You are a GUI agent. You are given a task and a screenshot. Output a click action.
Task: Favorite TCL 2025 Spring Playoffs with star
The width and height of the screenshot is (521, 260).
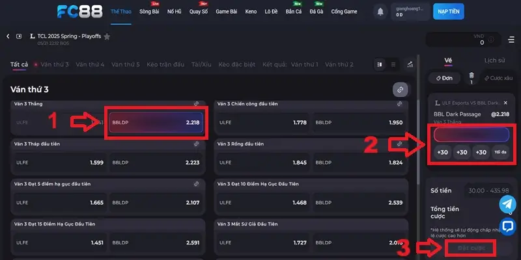(107, 36)
